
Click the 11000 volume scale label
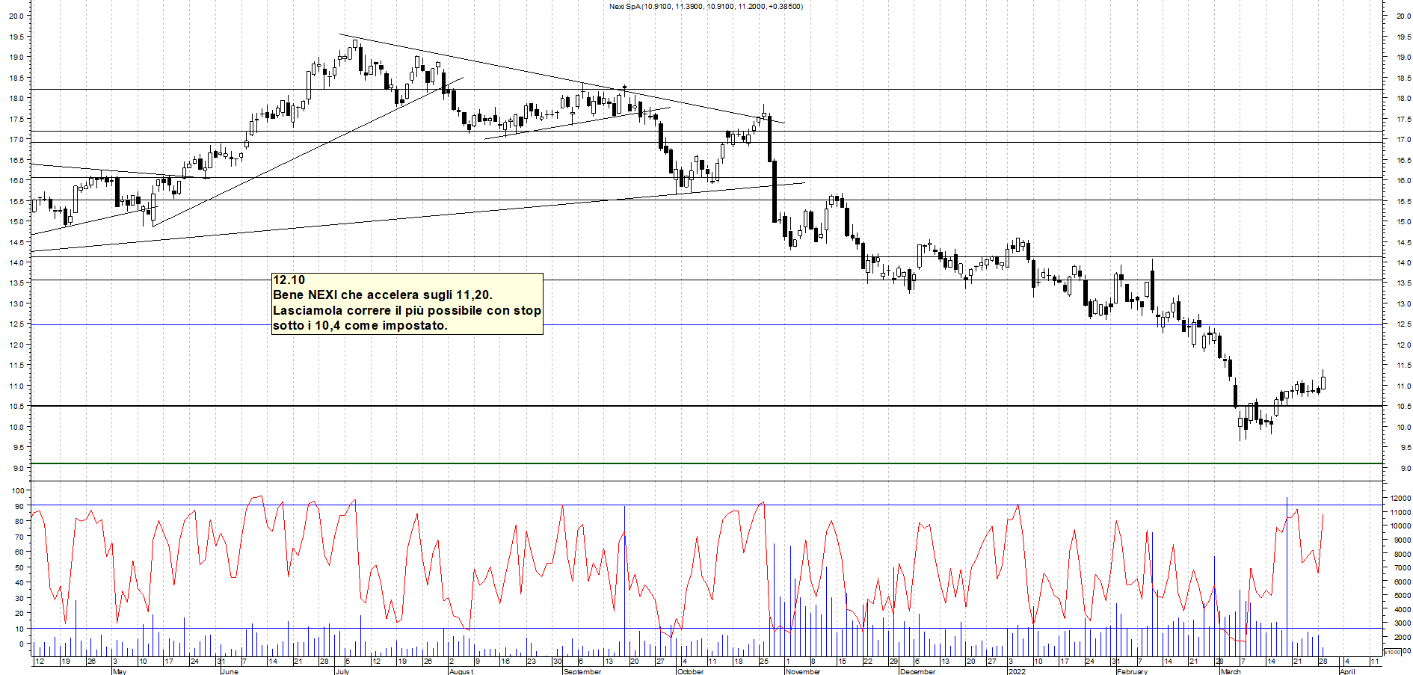(1400, 513)
